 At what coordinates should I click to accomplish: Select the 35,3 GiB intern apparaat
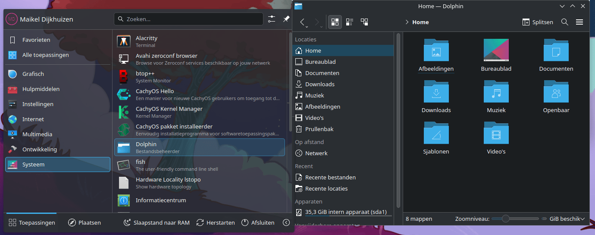pyautogui.click(x=343, y=212)
